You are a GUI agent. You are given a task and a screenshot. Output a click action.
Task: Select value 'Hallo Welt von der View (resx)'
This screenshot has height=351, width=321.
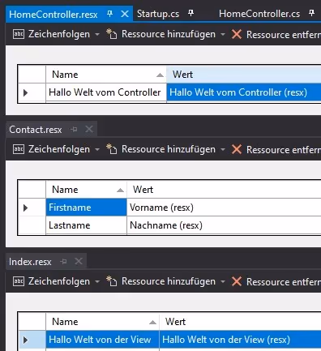coord(240,340)
